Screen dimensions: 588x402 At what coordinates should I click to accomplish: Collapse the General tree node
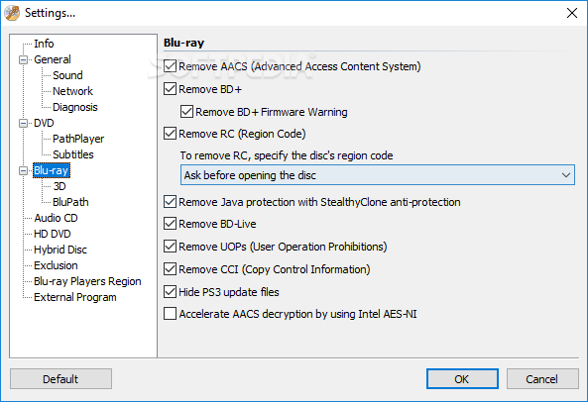23,59
